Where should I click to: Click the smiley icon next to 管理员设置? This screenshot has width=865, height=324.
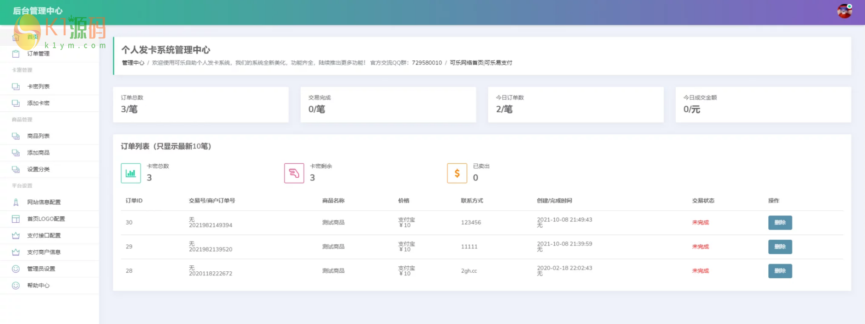click(x=16, y=269)
